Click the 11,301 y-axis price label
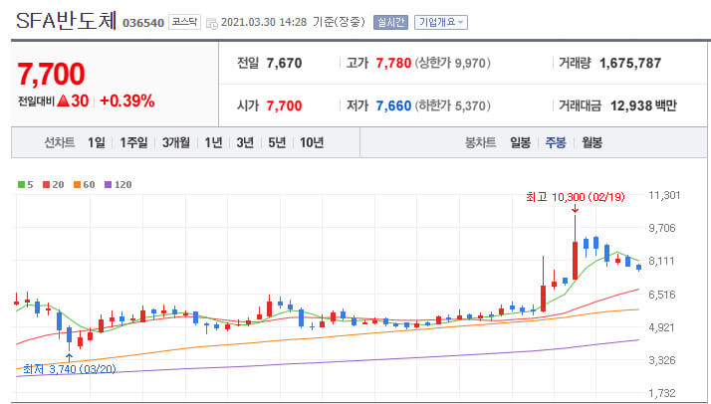 [664, 196]
